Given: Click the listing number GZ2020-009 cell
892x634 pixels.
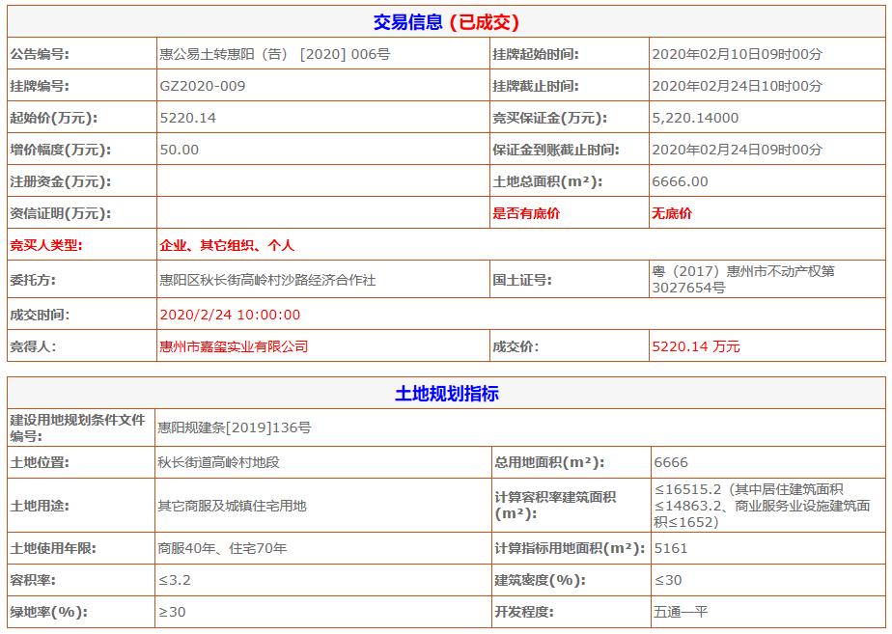Looking at the screenshot, I should click(200, 86).
